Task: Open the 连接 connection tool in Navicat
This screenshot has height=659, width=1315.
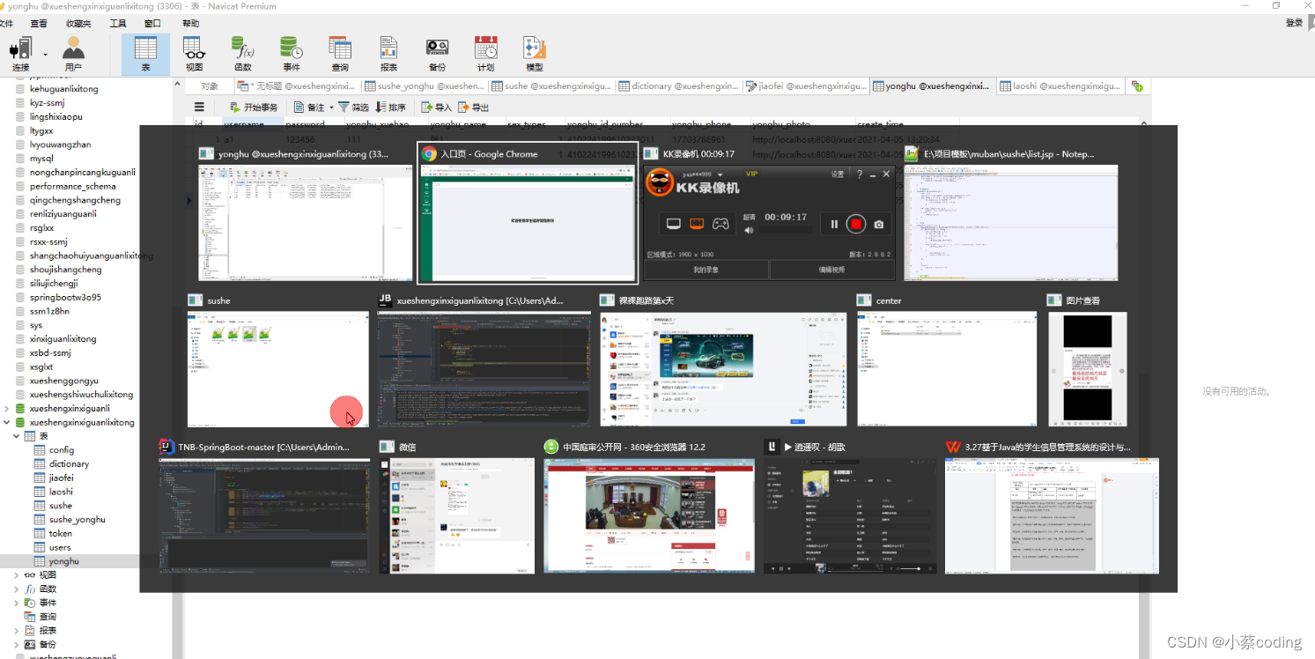Action: [20, 54]
